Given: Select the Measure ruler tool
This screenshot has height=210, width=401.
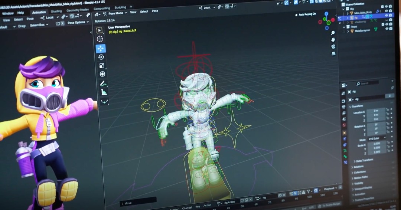Looking at the screenshot, I should tap(104, 92).
